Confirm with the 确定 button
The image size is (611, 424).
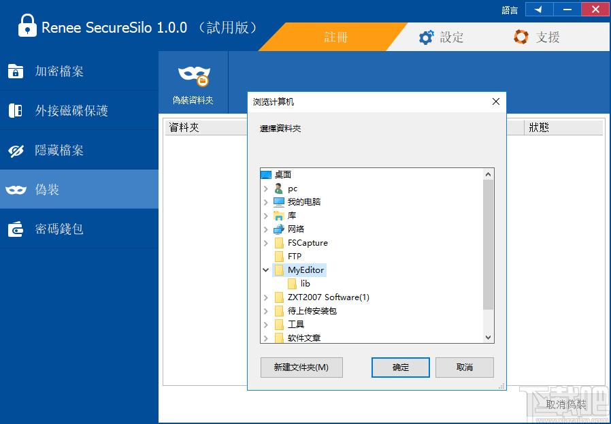(401, 367)
